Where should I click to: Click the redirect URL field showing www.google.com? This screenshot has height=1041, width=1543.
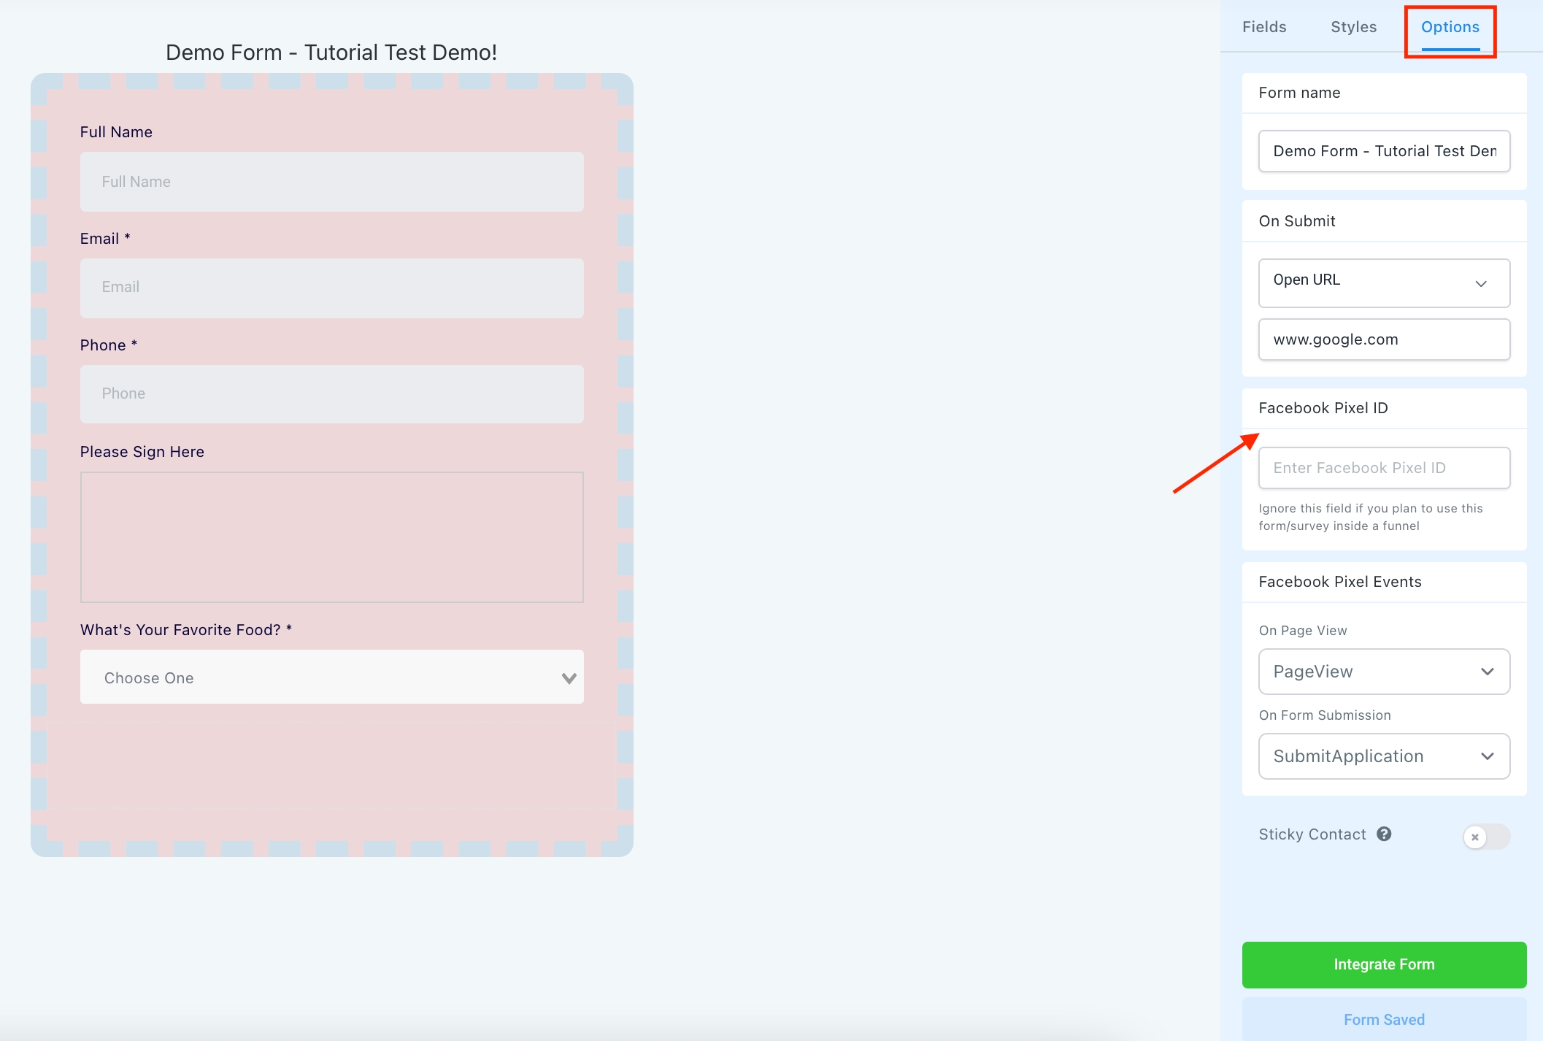click(x=1383, y=339)
